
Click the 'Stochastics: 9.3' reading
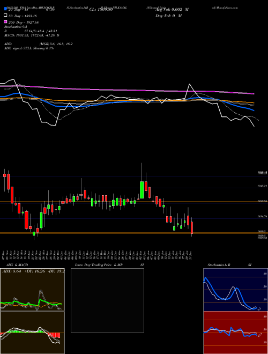(16, 27)
